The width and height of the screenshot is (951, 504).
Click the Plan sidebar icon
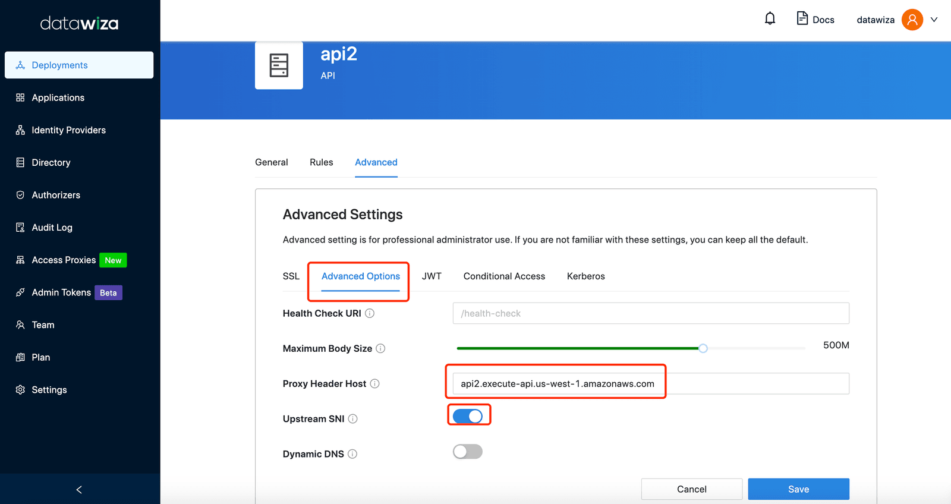click(20, 357)
